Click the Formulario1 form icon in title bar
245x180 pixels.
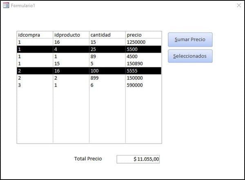point(6,5)
